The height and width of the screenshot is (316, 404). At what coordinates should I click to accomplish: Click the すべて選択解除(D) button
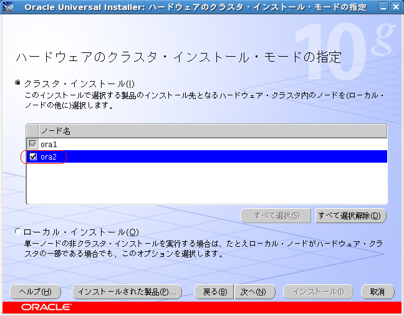click(x=350, y=216)
